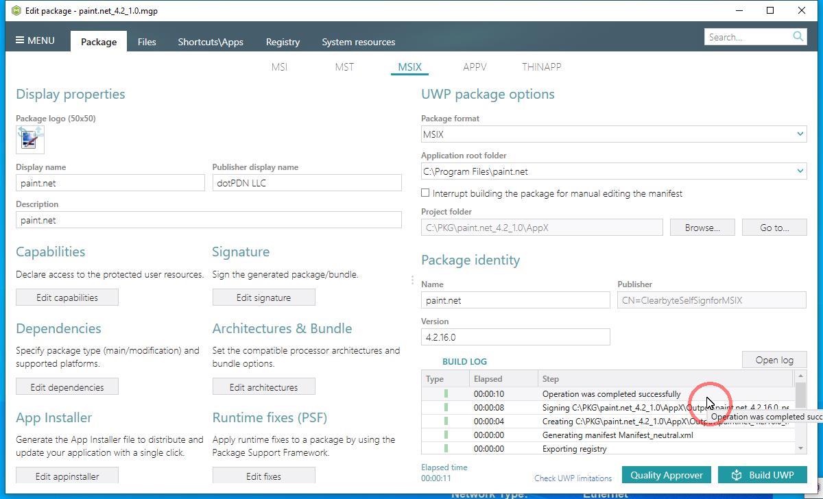
Task: Select the APPV package type tab
Action: click(475, 66)
